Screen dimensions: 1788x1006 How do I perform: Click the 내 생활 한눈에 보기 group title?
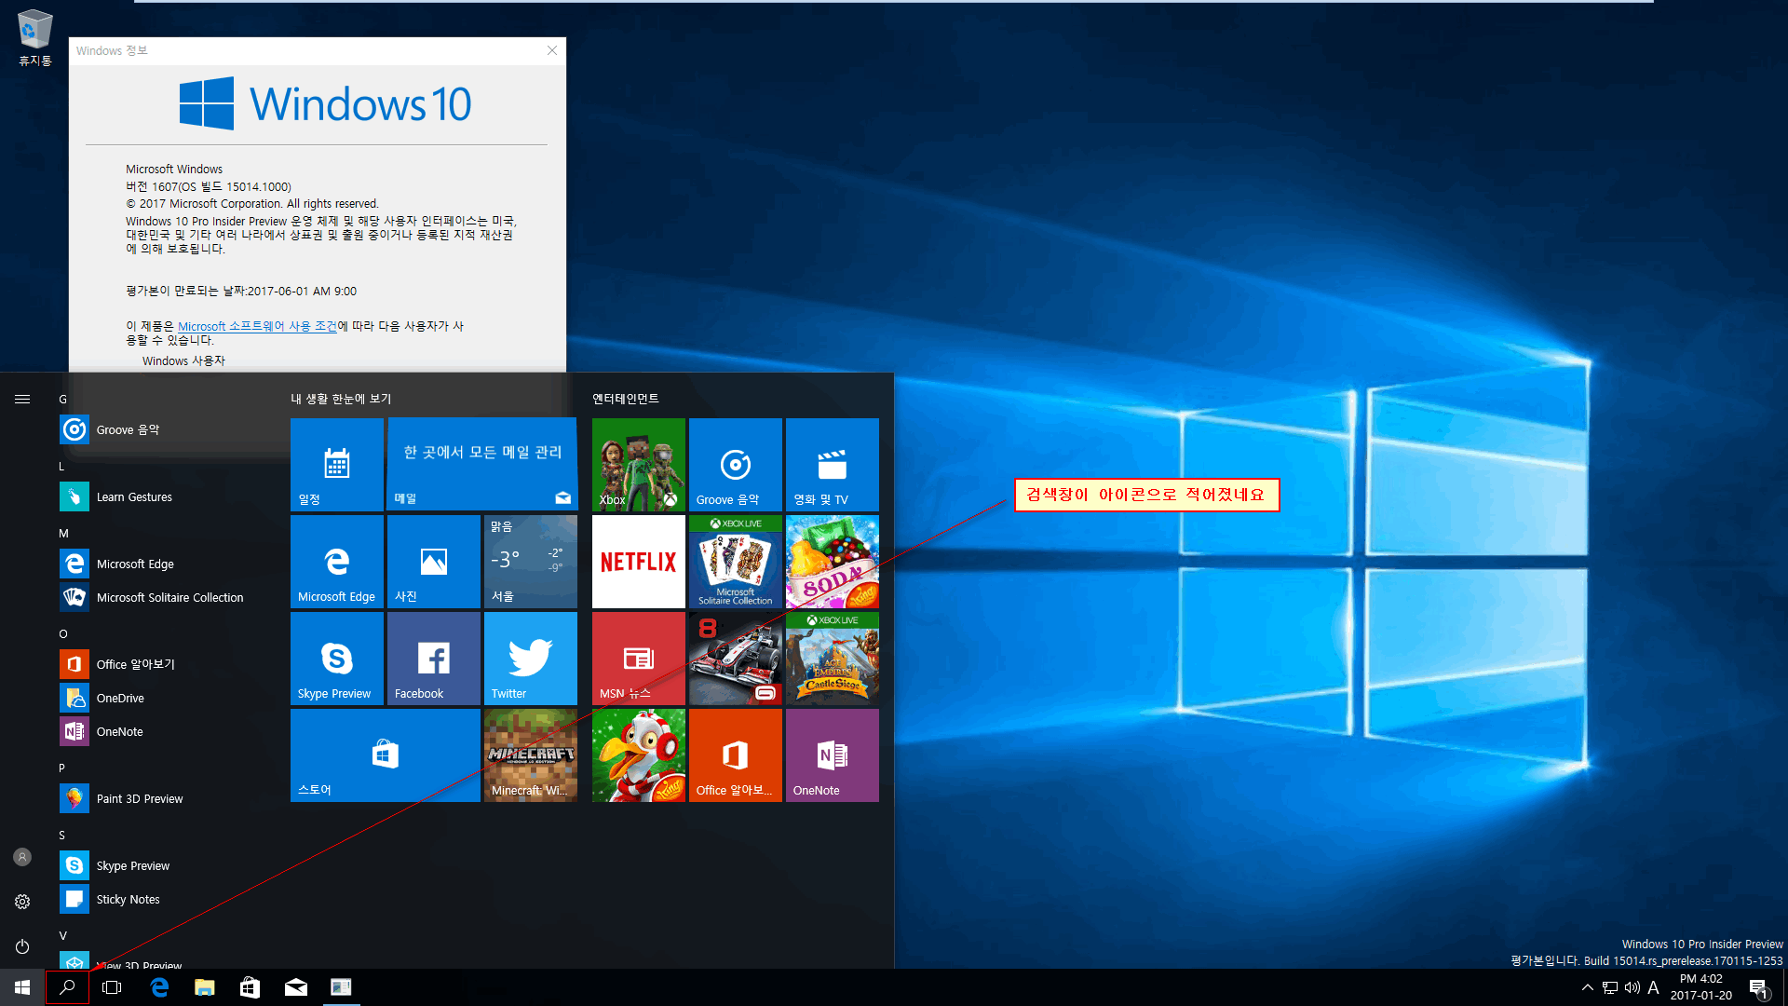pos(341,399)
